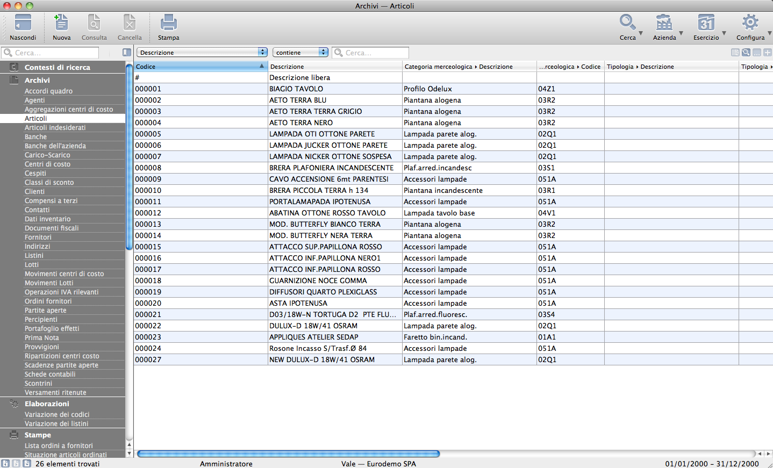Screen dimensions: 773x468
Task: Select Clienti in the Archivi sidebar
Action: click(x=35, y=192)
